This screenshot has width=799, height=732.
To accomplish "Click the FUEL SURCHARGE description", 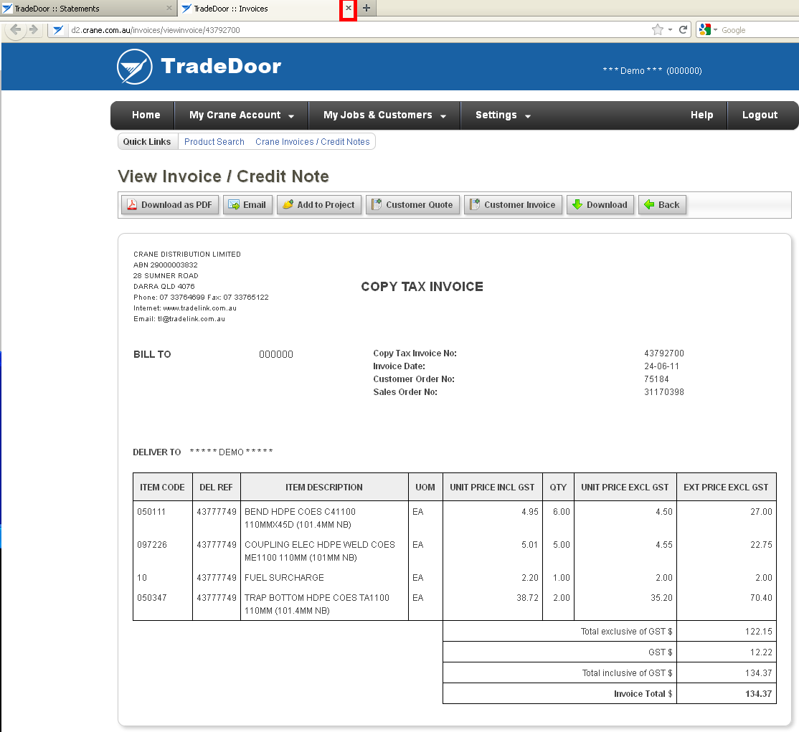I will click(x=284, y=578).
